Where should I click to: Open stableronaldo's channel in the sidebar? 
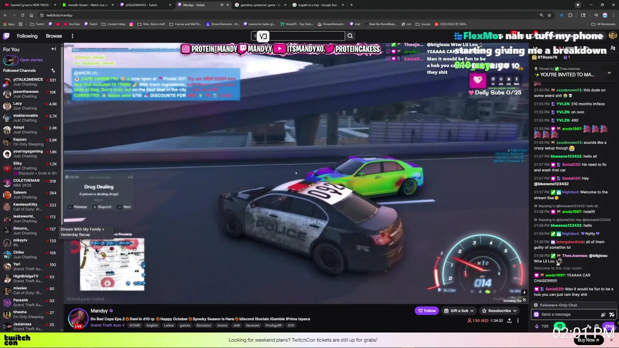31,118
